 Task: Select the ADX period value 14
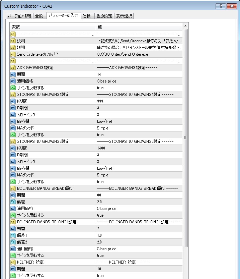pyautogui.click(x=139, y=74)
